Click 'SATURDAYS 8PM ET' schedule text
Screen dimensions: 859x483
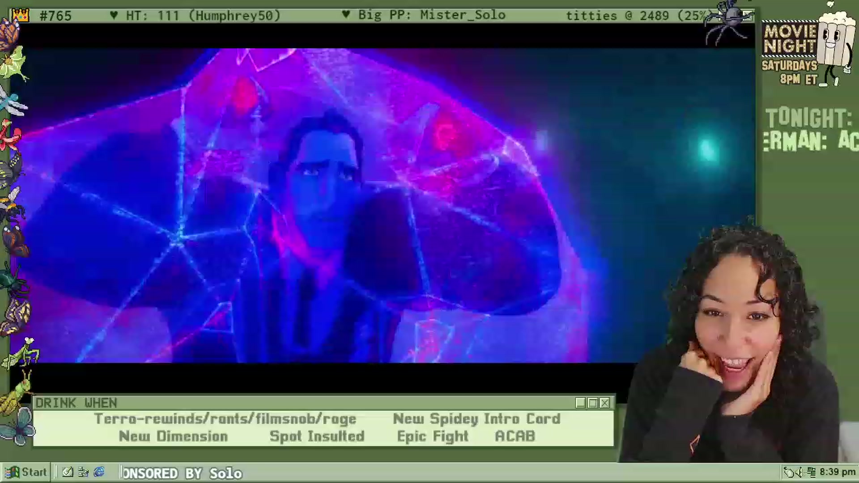pyautogui.click(x=790, y=72)
